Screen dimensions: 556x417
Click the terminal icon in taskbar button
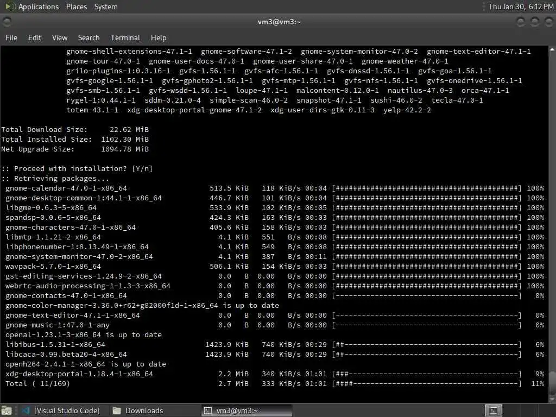point(208,410)
